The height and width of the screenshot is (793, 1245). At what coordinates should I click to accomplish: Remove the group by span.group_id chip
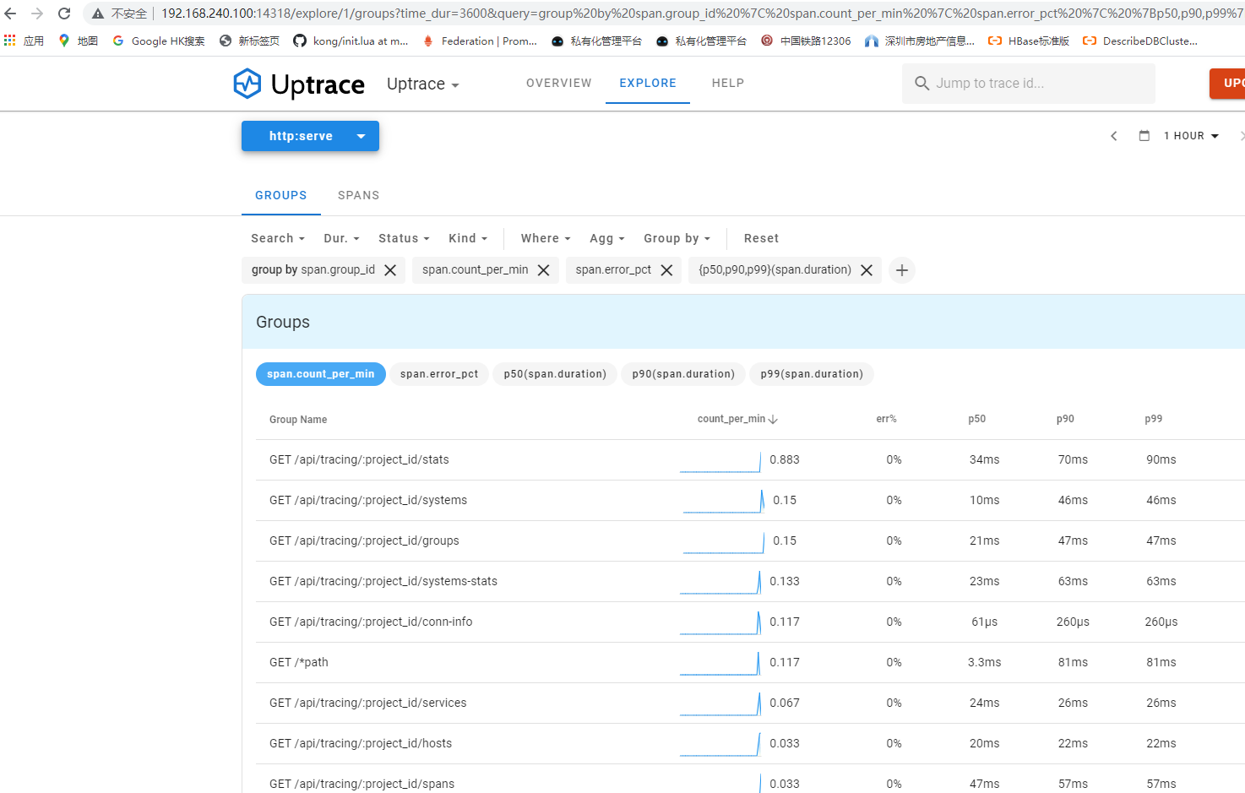point(389,270)
